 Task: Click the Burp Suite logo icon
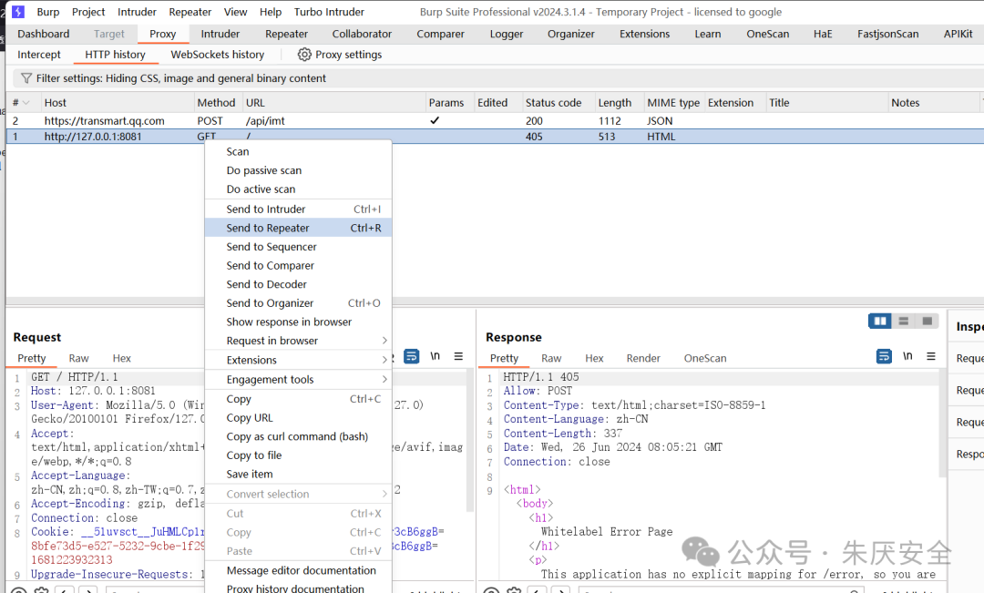(18, 12)
